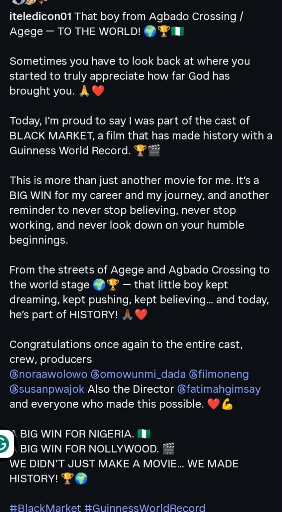
Task: Open the @susanpwajok tagged profile
Action: 47,389
